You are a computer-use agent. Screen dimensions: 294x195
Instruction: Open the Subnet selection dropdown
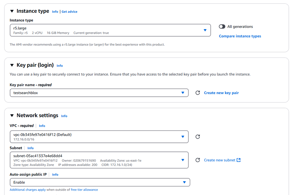(x=183, y=160)
